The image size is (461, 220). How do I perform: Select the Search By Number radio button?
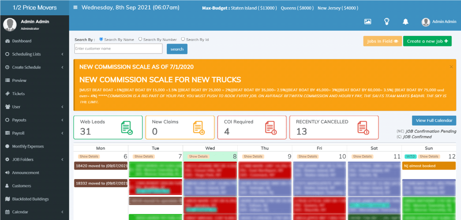pyautogui.click(x=140, y=39)
